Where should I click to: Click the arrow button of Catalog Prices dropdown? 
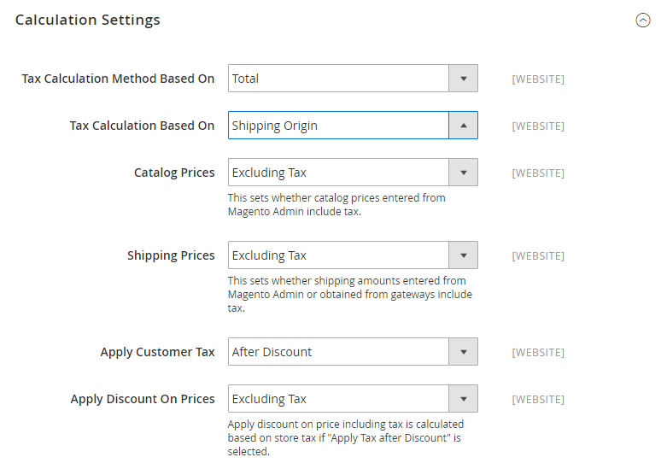(463, 173)
